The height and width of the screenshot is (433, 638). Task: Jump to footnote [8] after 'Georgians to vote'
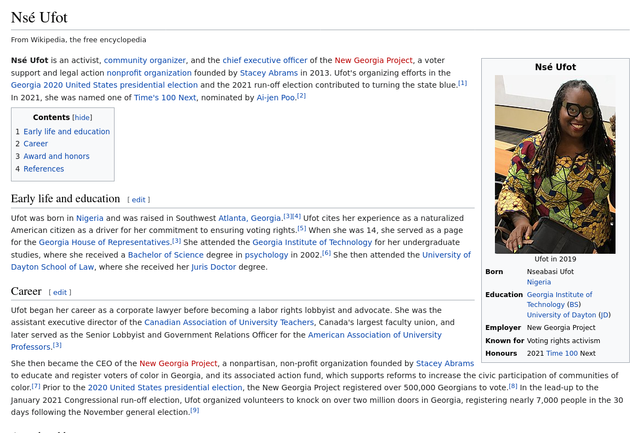point(513,386)
